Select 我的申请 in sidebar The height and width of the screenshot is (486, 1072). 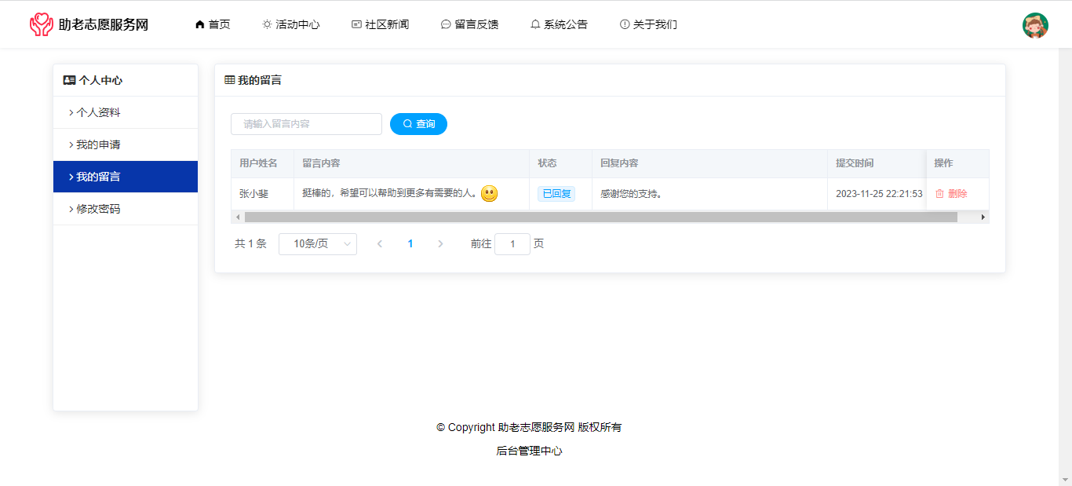98,144
